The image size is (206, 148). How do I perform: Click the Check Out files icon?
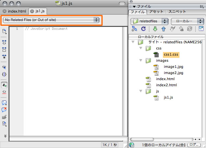pyautogui.click(x=173, y=29)
